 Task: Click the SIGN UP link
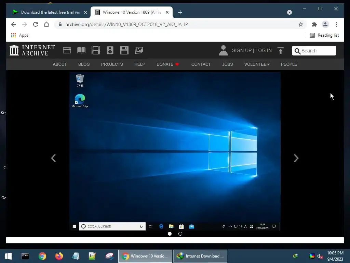point(242,51)
